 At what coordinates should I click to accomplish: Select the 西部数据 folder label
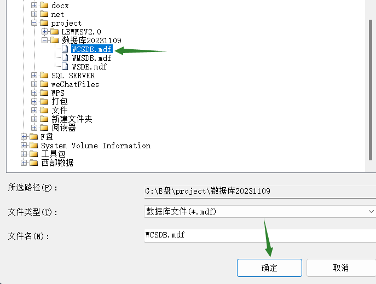click(x=57, y=163)
